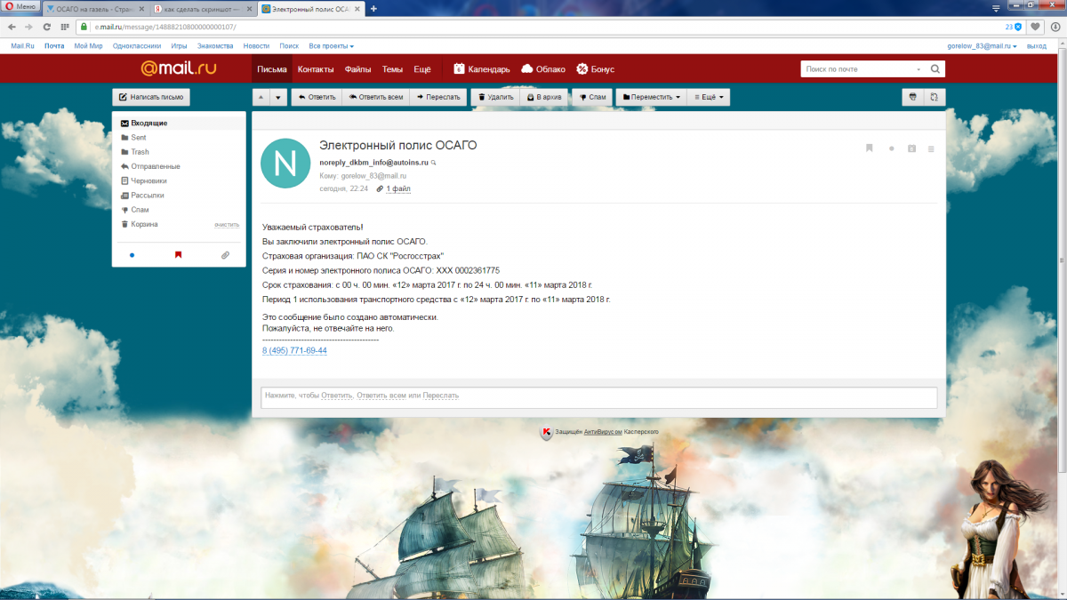Flag this email with the bookmark icon

click(x=870, y=148)
